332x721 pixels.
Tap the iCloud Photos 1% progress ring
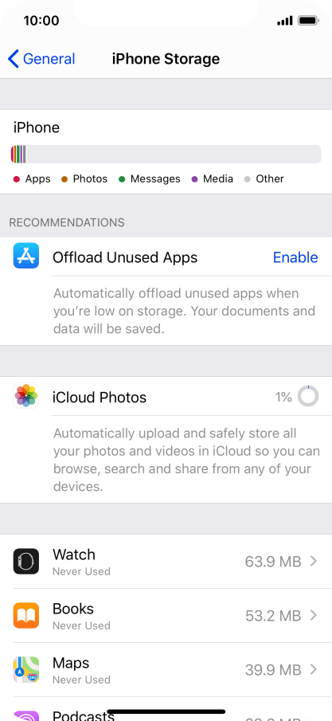(x=308, y=397)
